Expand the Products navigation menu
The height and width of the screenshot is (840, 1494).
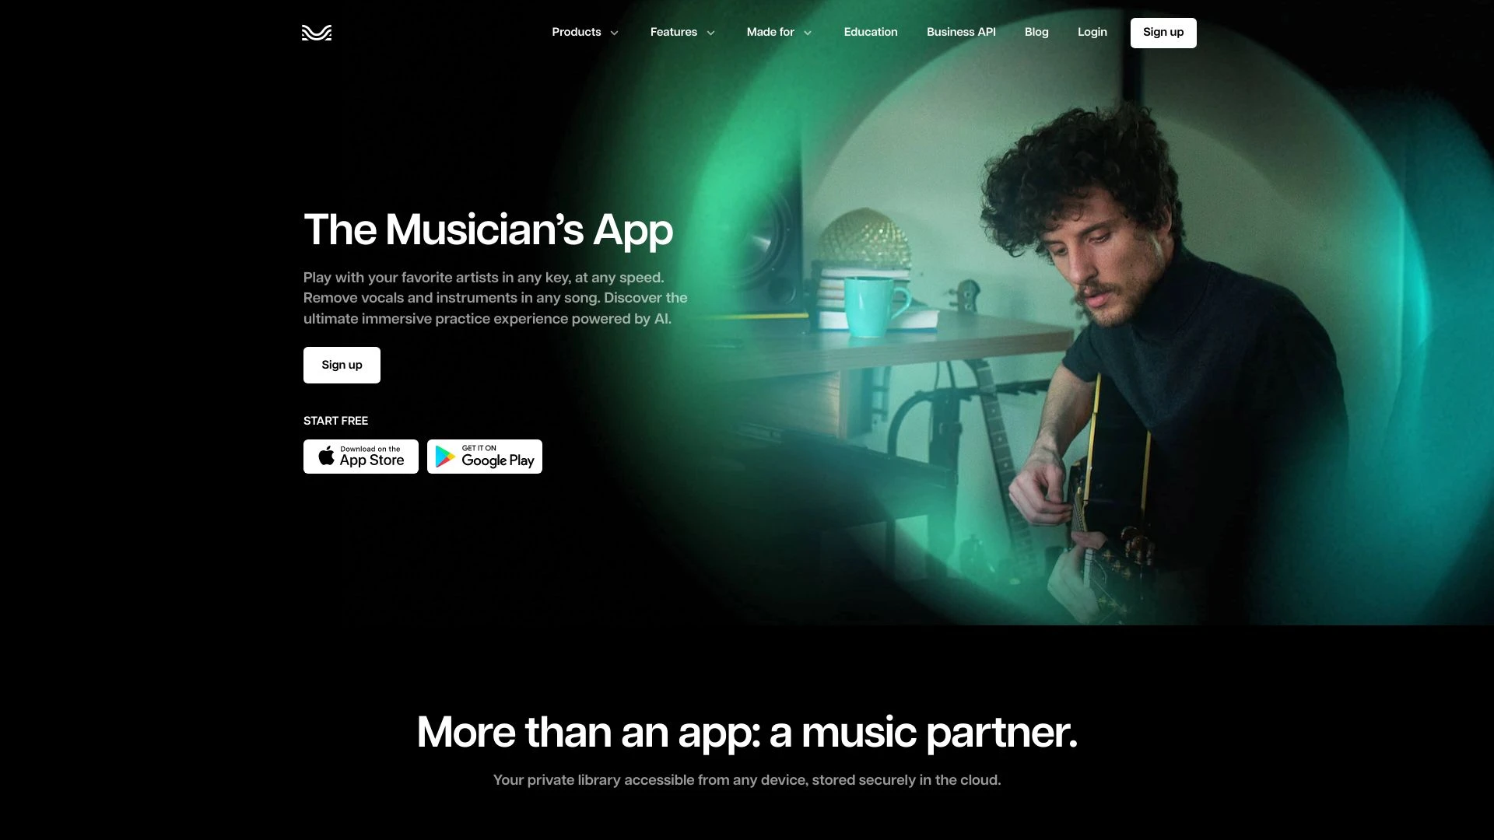[x=586, y=32]
